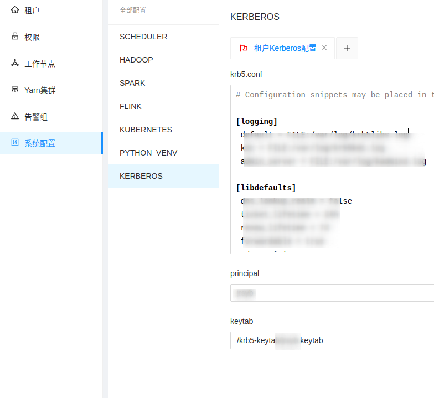This screenshot has height=398, width=434.
Task: Click the 租户 home icon
Action: (x=15, y=10)
